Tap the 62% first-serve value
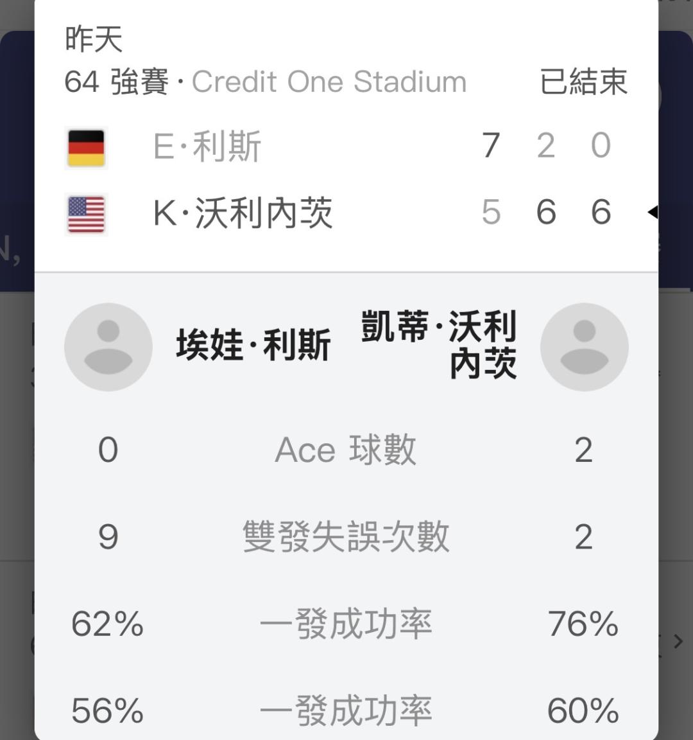 tap(107, 624)
